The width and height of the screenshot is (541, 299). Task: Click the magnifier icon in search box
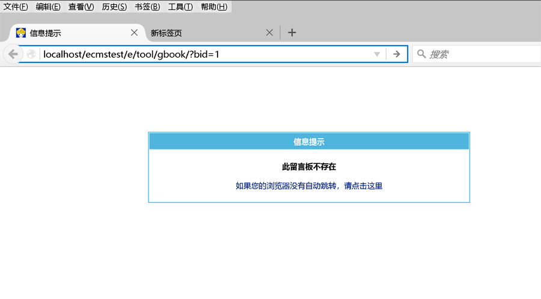point(421,54)
